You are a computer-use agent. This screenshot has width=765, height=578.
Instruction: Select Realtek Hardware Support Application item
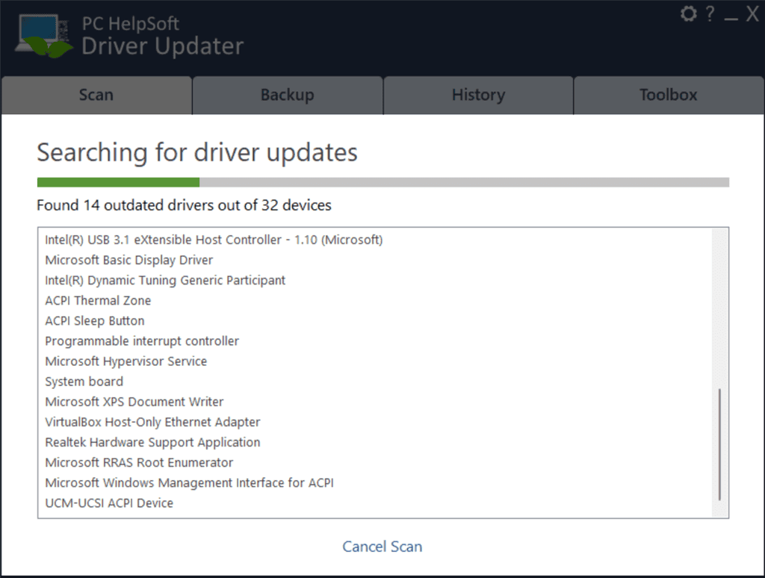point(152,442)
